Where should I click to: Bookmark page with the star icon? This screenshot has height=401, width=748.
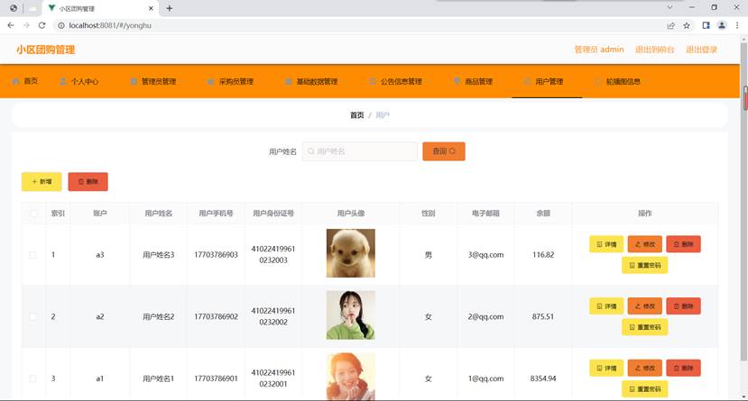(687, 26)
